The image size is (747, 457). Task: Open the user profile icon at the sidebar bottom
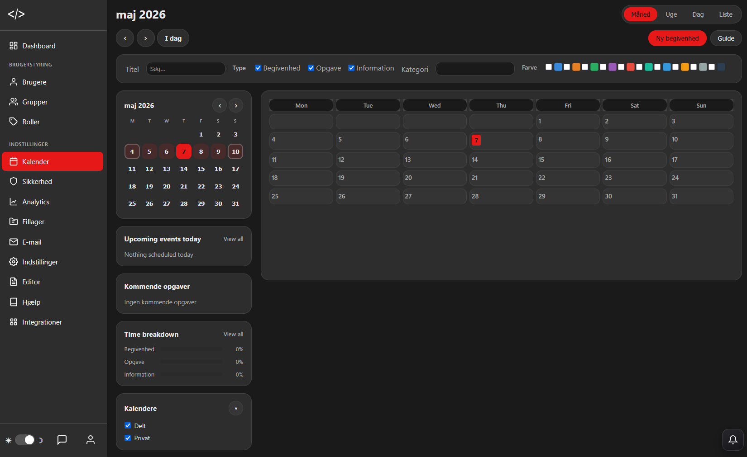point(91,440)
